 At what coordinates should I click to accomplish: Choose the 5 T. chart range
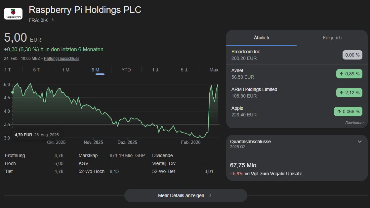pos(37,70)
